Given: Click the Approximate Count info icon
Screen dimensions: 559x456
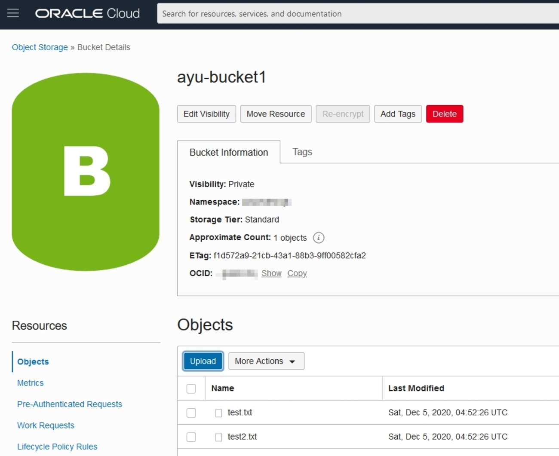Looking at the screenshot, I should pyautogui.click(x=319, y=238).
